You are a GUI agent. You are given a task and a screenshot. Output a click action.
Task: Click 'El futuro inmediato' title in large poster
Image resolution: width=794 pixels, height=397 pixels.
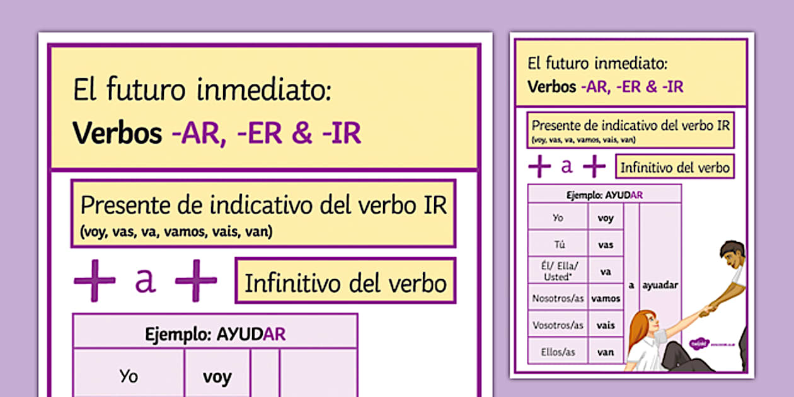[x=202, y=92]
